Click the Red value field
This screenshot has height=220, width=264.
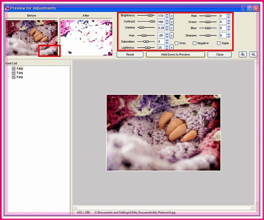[223, 16]
